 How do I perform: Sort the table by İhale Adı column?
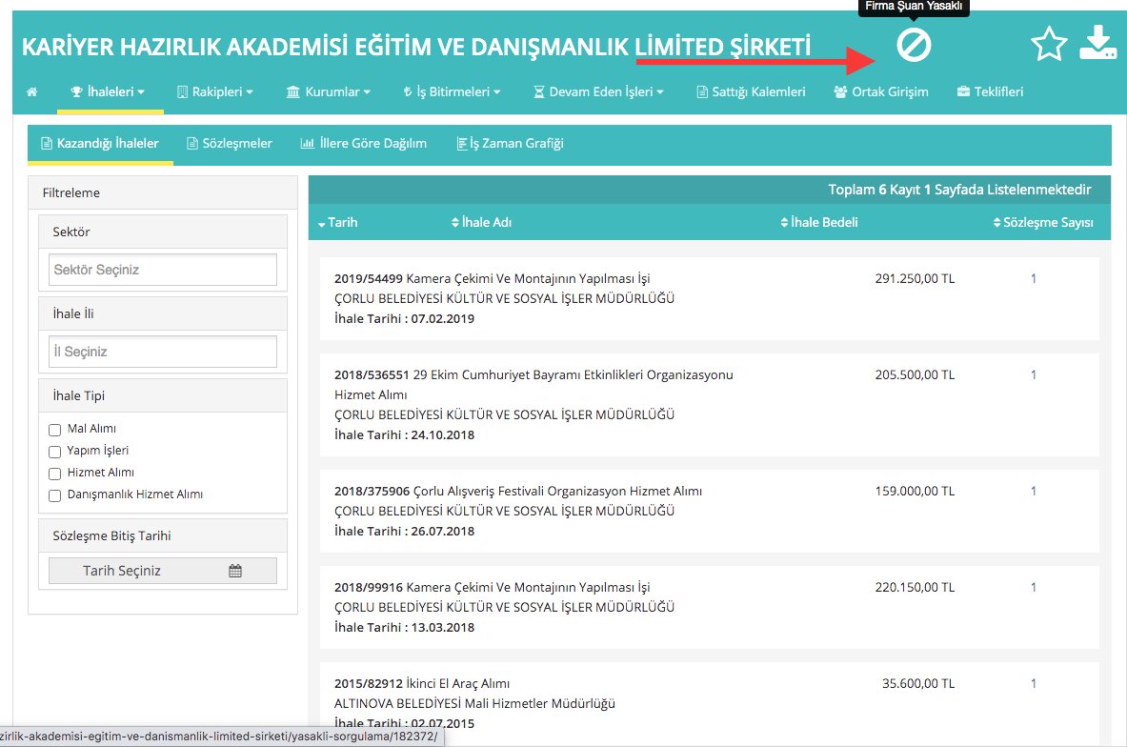point(481,223)
